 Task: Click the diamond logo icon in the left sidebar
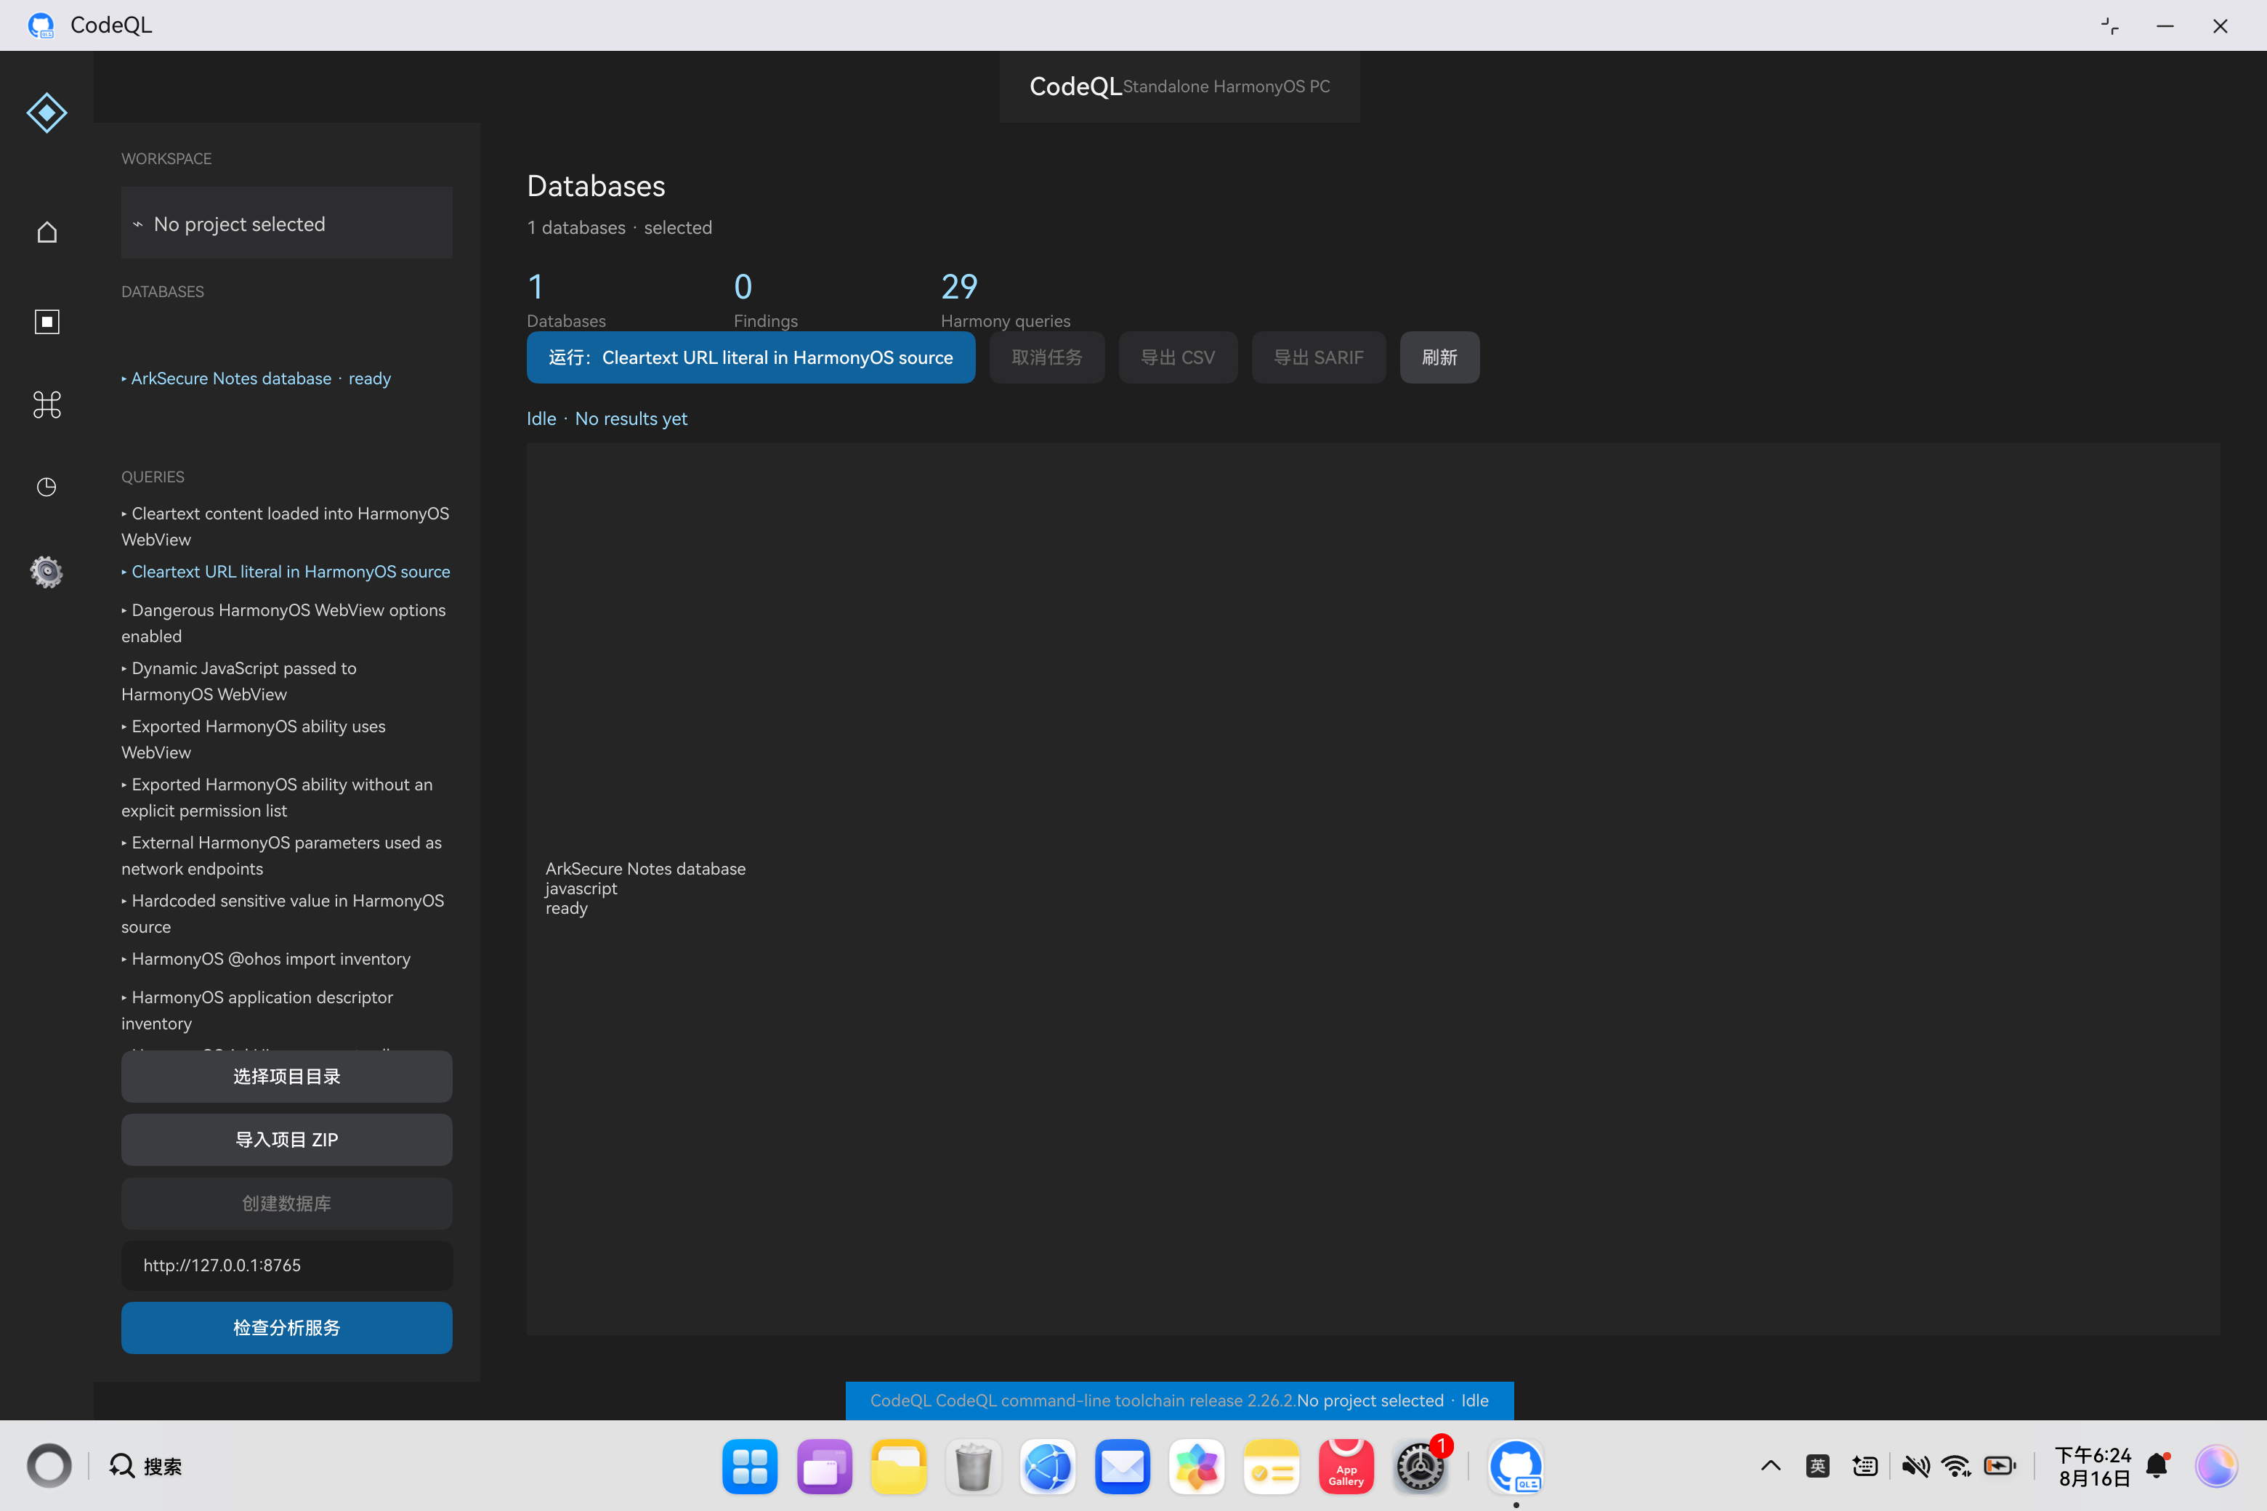[x=47, y=113]
